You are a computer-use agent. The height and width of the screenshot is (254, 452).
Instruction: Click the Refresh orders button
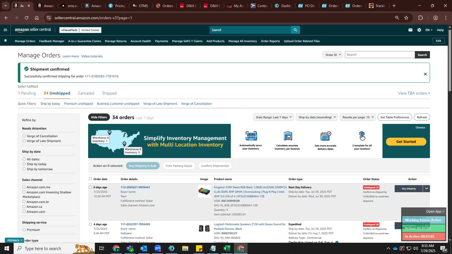coord(422,117)
